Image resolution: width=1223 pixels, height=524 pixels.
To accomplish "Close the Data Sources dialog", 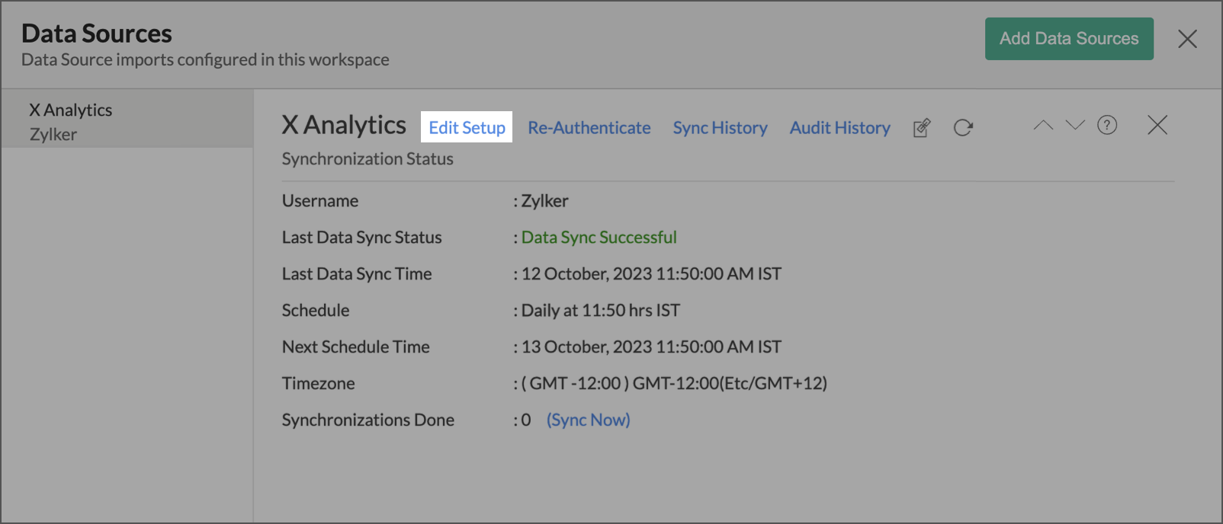I will [x=1187, y=39].
